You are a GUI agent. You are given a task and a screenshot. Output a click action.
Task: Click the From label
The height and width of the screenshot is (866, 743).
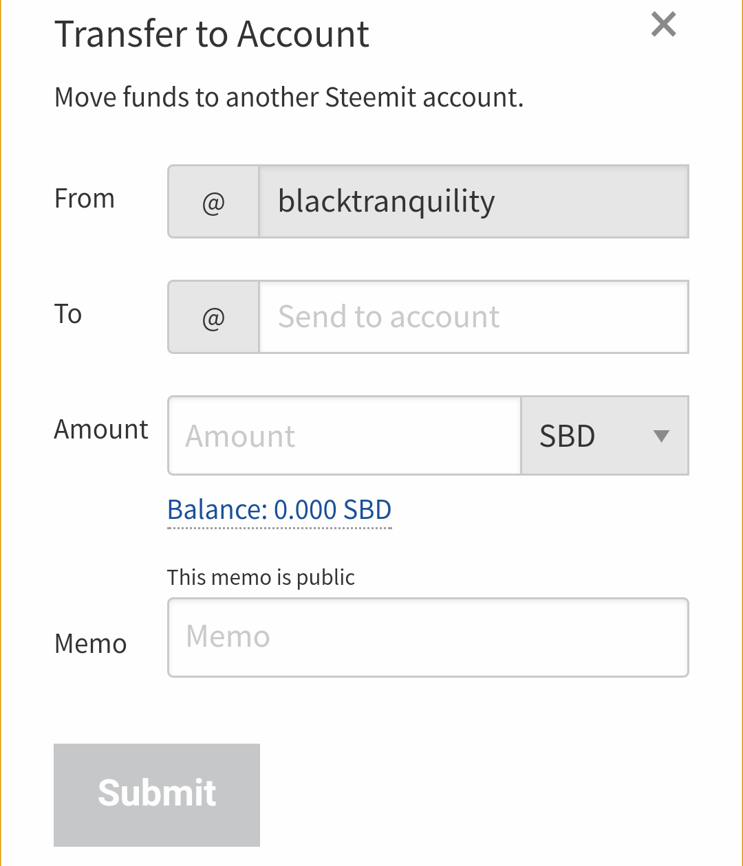(84, 199)
